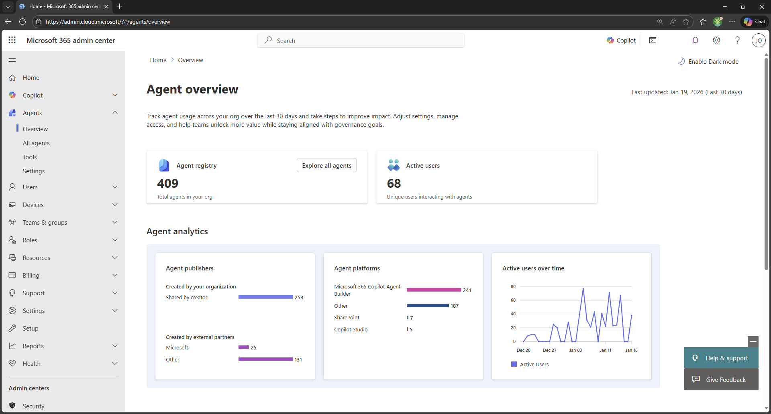
Task: Select All agents in sidebar
Action: [36, 143]
